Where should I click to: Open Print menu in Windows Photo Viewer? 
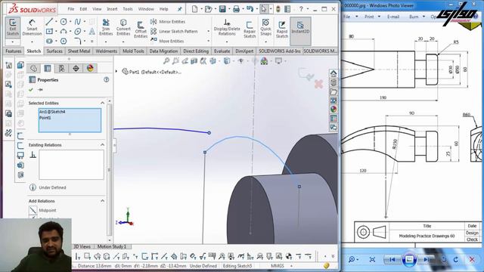pyautogui.click(x=371, y=17)
